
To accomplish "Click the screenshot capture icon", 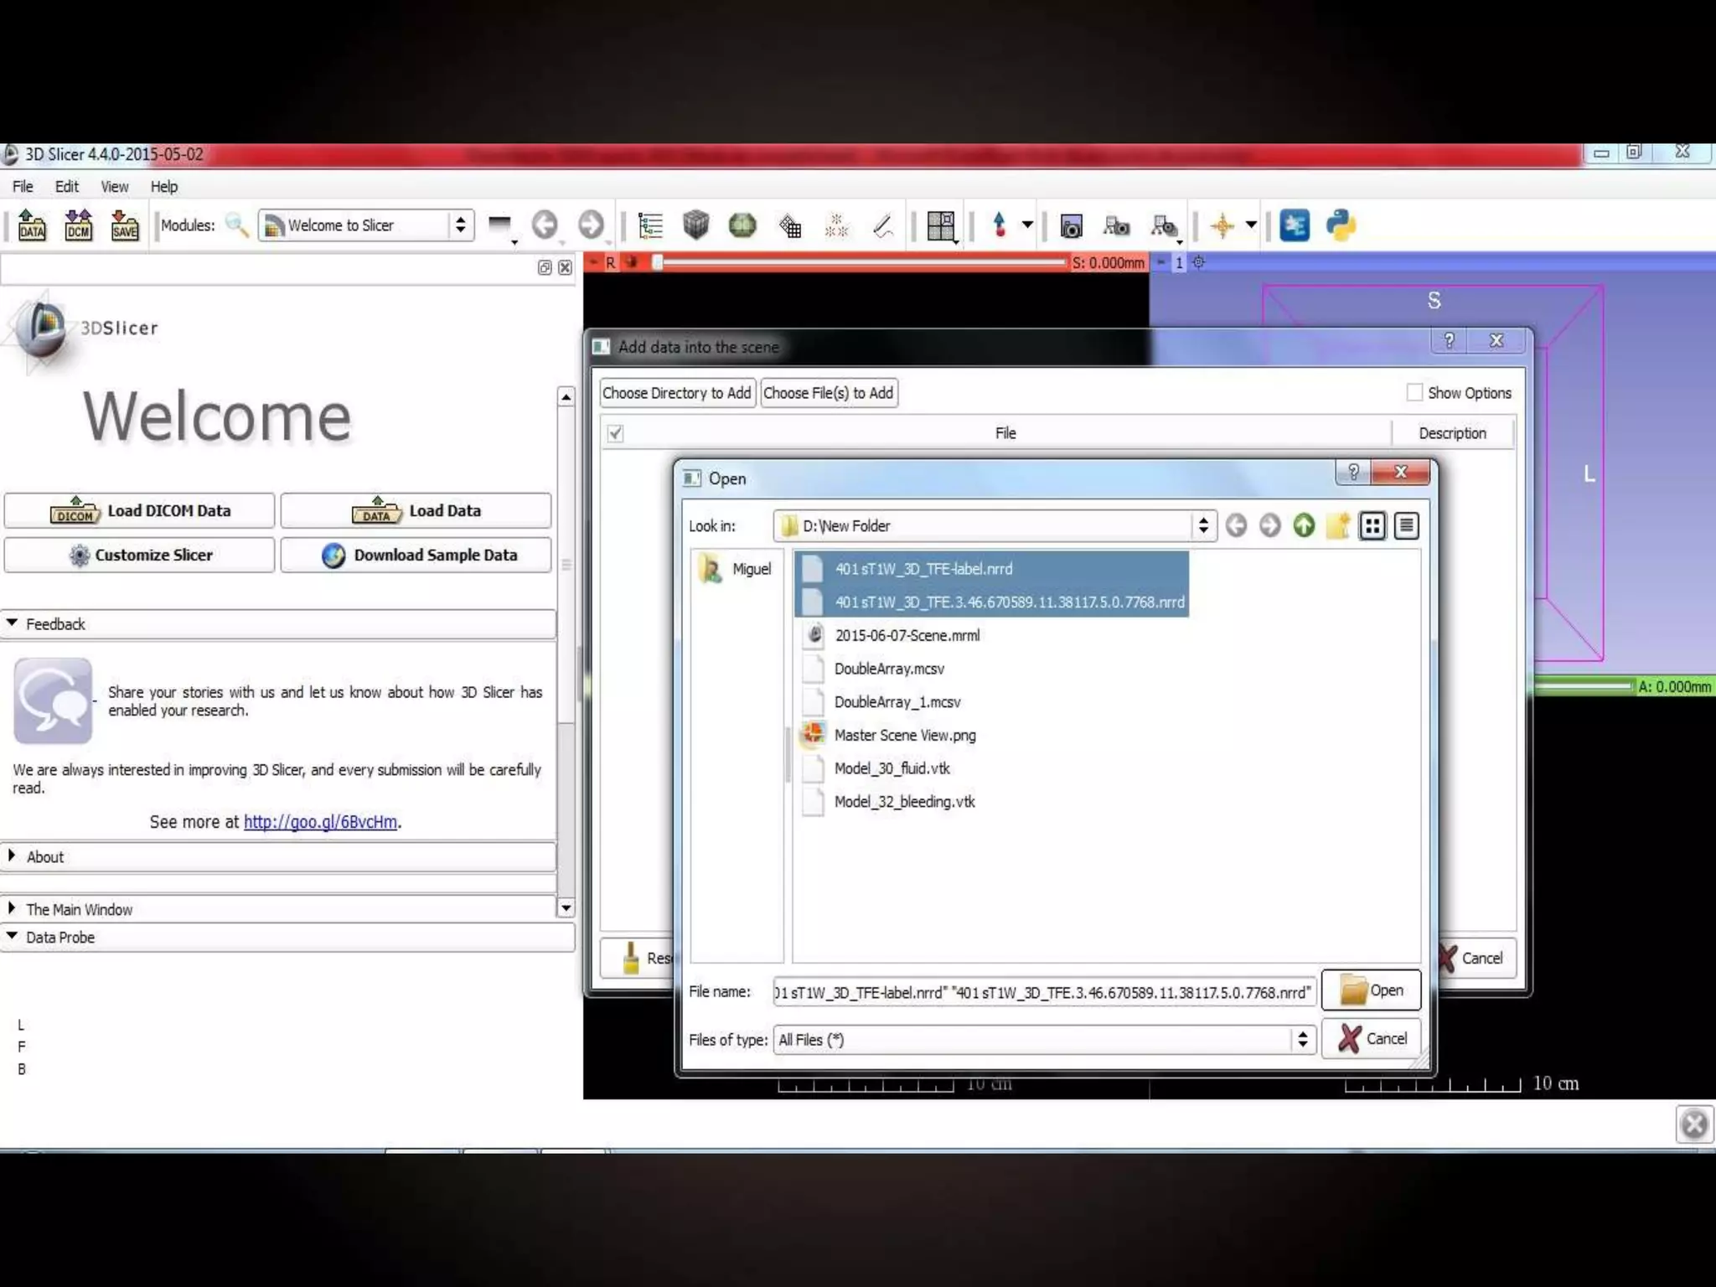I will click(x=1071, y=226).
